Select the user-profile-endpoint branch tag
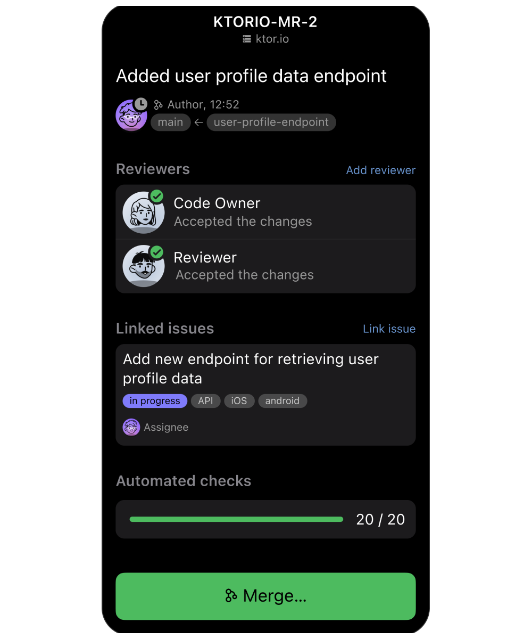 point(271,122)
